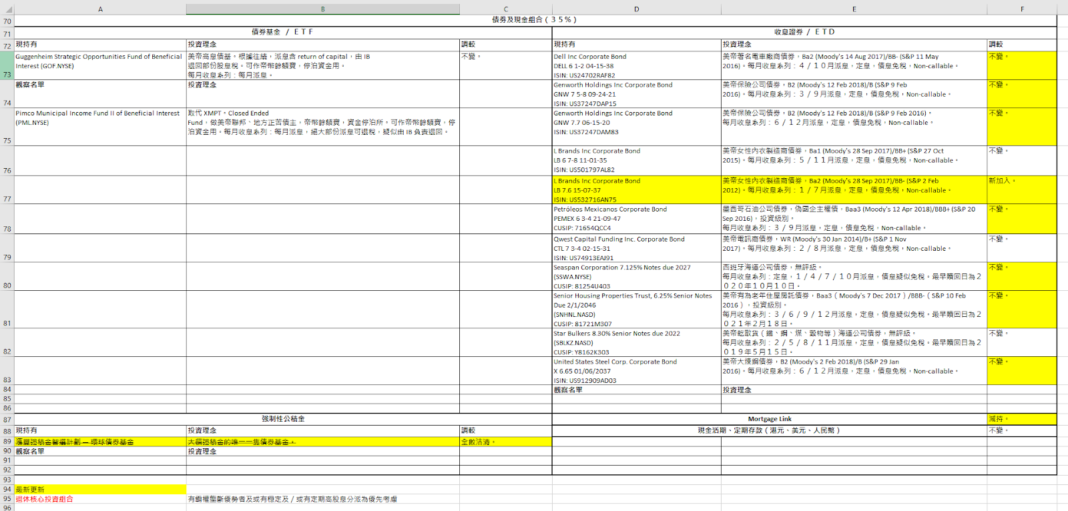Image resolution: width=1068 pixels, height=511 pixels.
Task: Select column C header
Action: point(506,9)
